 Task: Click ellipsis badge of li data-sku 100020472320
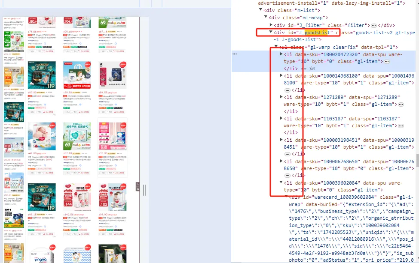coord(387,62)
